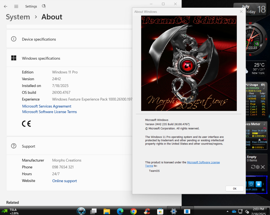Viewport: 270px width, 215px height.
Task: Launch Microsoft Edge from the taskbar
Action: [x=120, y=211]
